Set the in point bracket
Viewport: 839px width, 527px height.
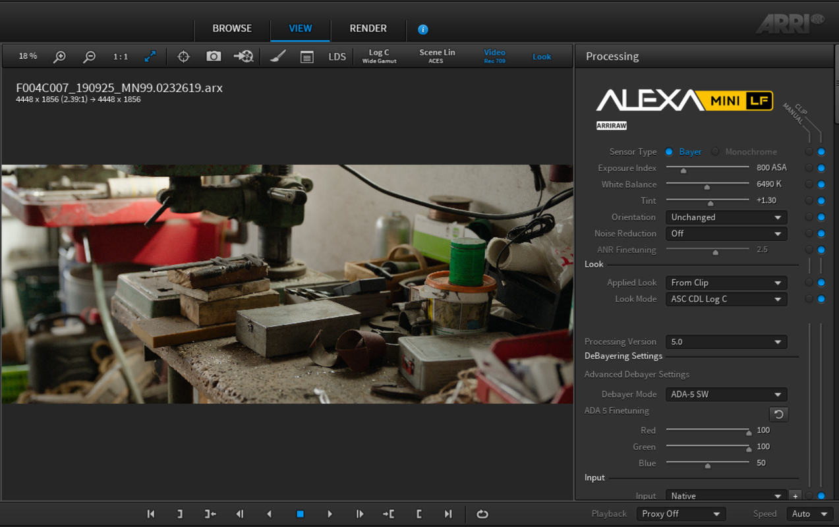(419, 514)
